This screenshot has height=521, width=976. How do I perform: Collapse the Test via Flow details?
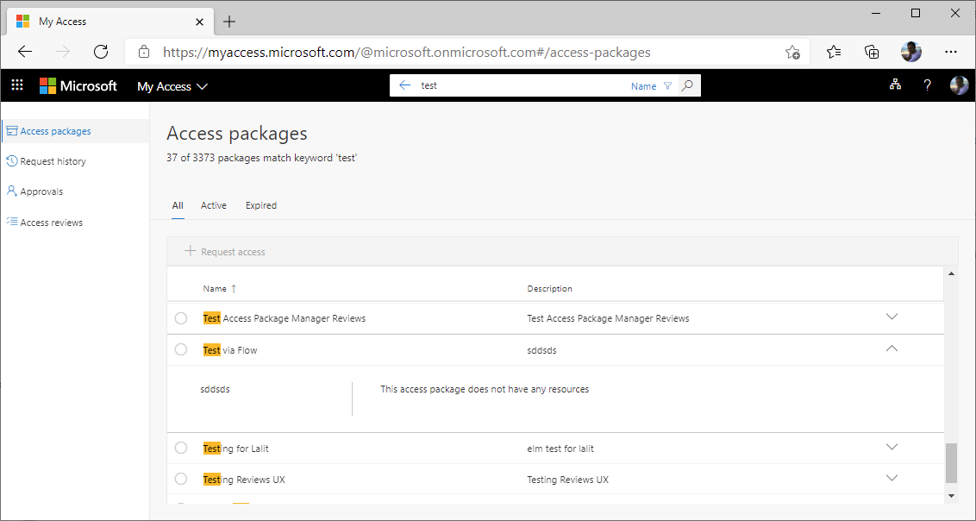point(892,348)
